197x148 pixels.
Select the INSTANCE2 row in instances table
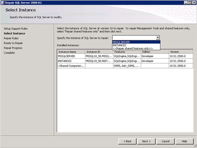pos(125,61)
